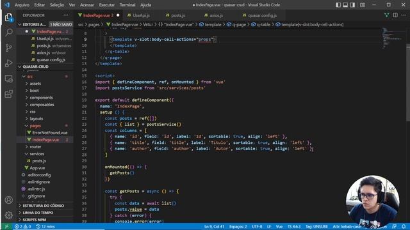
Task: Open the Terminal menu
Action: 127,5
